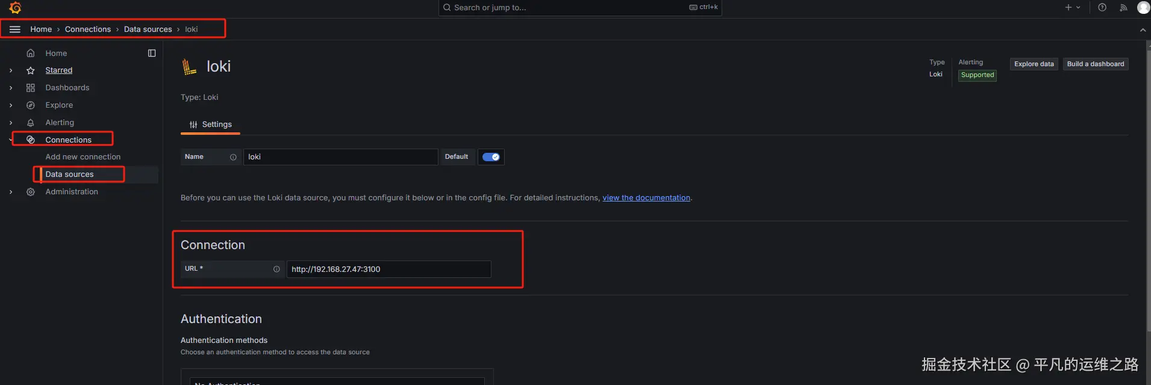Expand the Dashboards section chevron
Screen dimensions: 1151x385
(11, 88)
